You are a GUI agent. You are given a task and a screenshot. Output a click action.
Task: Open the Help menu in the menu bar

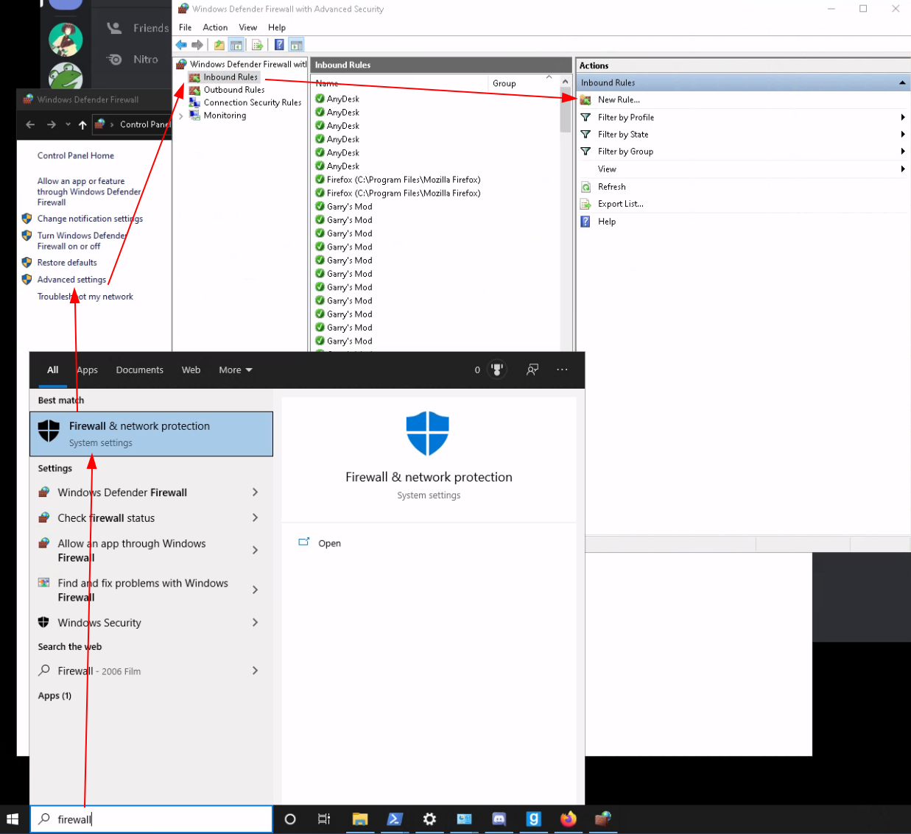(x=277, y=27)
